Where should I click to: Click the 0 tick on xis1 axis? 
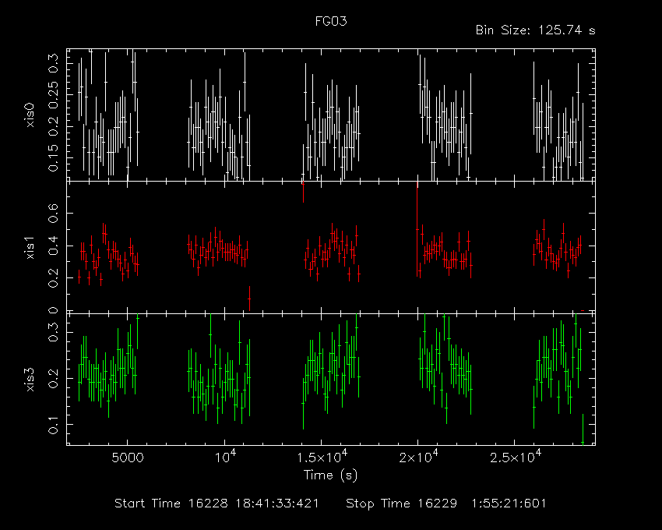coord(53,310)
